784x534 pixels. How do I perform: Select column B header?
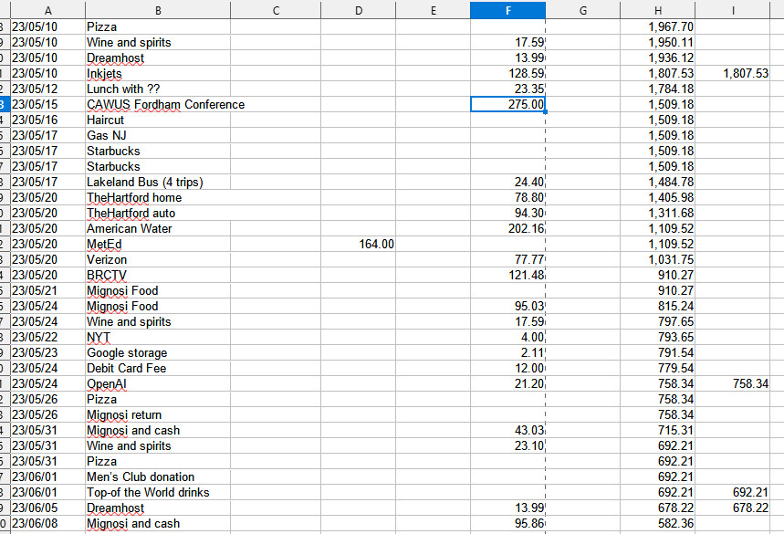pyautogui.click(x=158, y=11)
